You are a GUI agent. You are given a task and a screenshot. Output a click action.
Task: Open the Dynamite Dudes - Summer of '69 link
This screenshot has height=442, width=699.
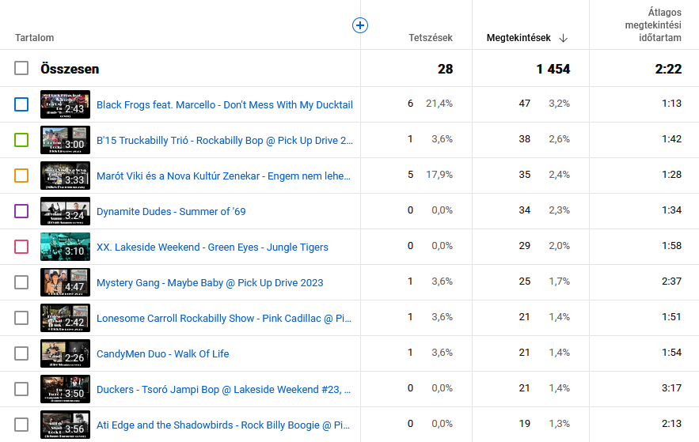tap(173, 211)
